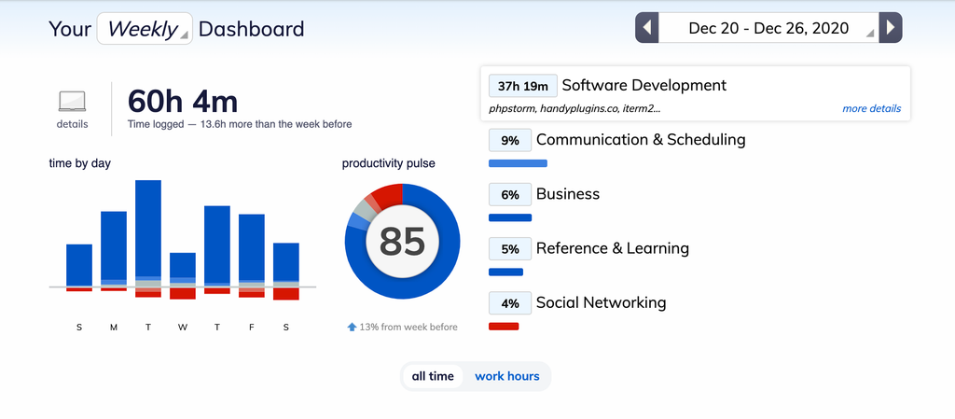The width and height of the screenshot is (955, 419).
Task: Open the Dec 20 - Dec 26 date picker
Action: coord(768,28)
